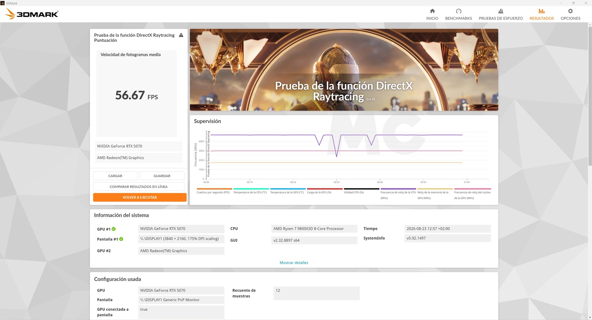Click NVIDIA GeForce RTX 5070 below the FPS score
The width and height of the screenshot is (592, 320).
[x=139, y=146]
